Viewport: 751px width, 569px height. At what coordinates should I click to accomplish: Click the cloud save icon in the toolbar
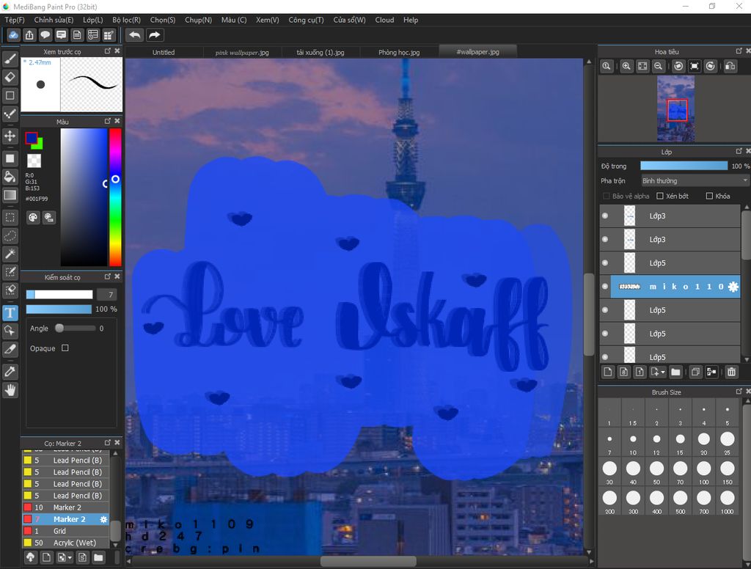[x=13, y=35]
